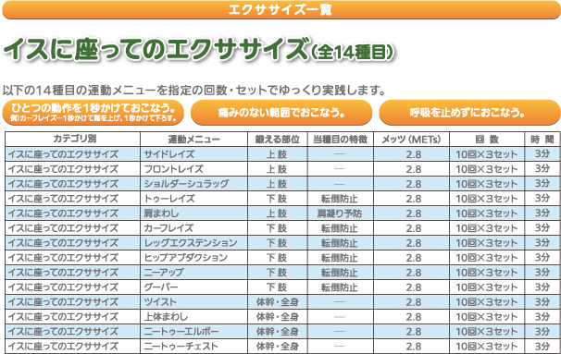The height and width of the screenshot is (354, 561).
Task: Click 3分 in the ヒップアブダクション row
Action: coord(542,258)
